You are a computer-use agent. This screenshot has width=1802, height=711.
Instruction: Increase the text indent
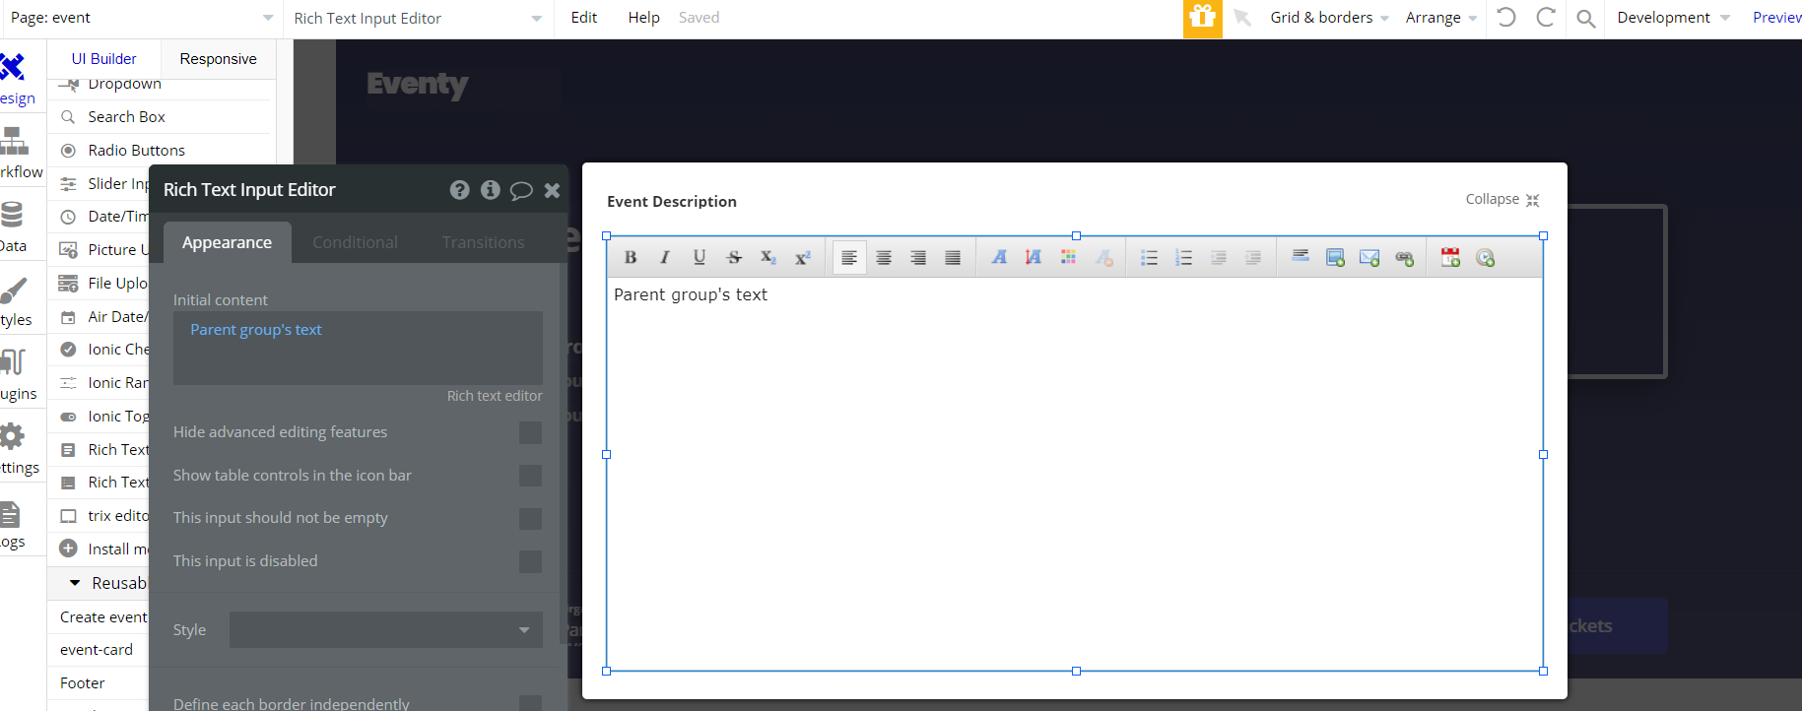[1253, 258]
